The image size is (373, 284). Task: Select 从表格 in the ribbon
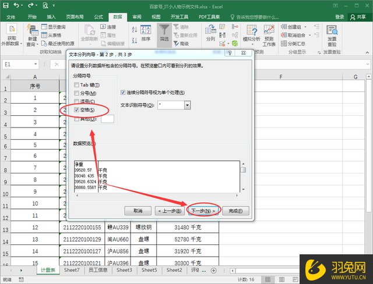[x=51, y=35]
